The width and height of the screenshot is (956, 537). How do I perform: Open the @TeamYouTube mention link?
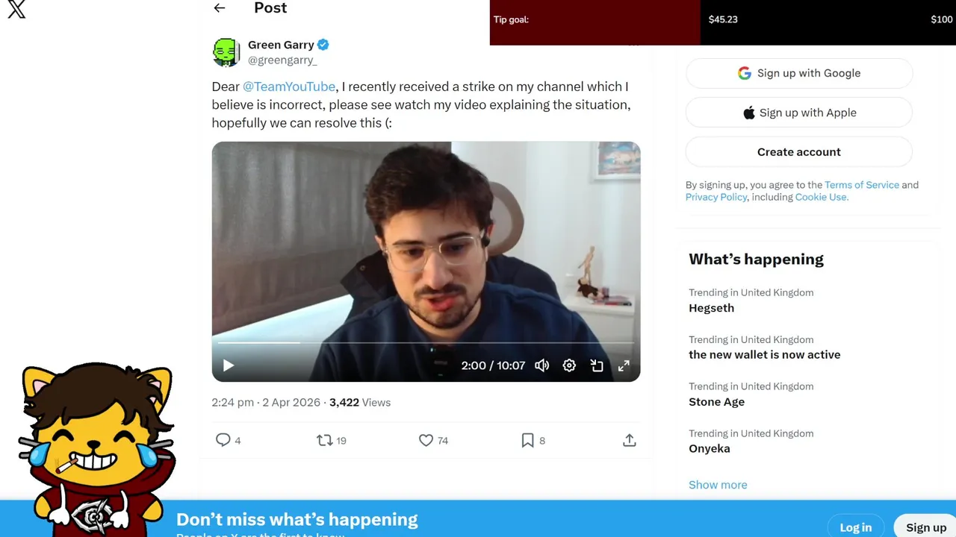coord(289,87)
